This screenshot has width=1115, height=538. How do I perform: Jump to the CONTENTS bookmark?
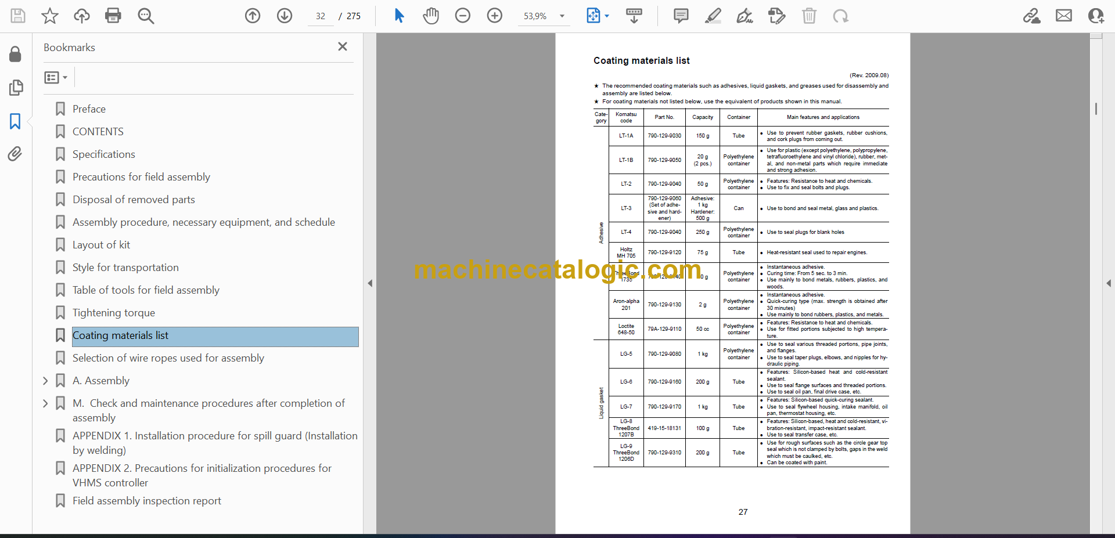tap(98, 132)
